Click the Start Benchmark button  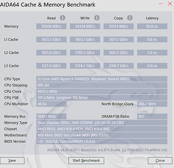[86, 160]
